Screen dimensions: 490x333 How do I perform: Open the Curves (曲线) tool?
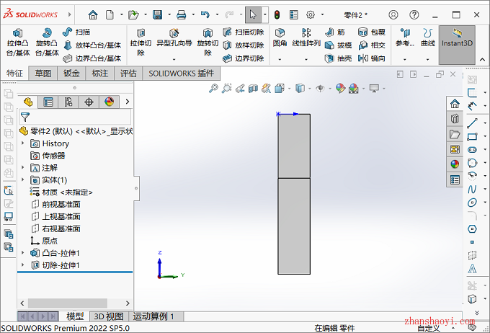click(428, 37)
